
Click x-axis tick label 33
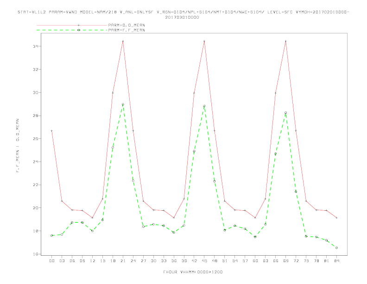pyautogui.click(x=164, y=261)
